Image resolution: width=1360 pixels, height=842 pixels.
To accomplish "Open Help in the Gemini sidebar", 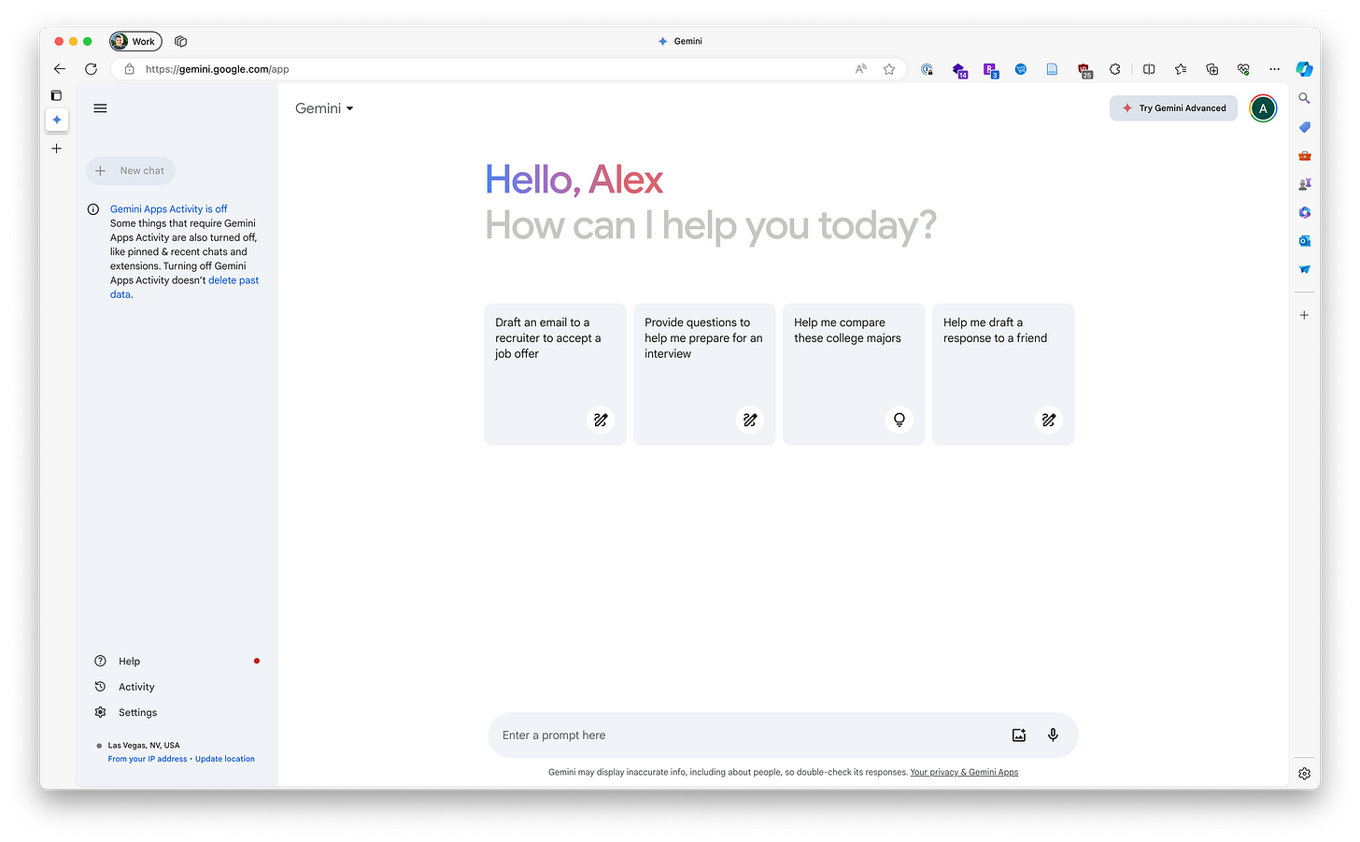I will pos(129,661).
